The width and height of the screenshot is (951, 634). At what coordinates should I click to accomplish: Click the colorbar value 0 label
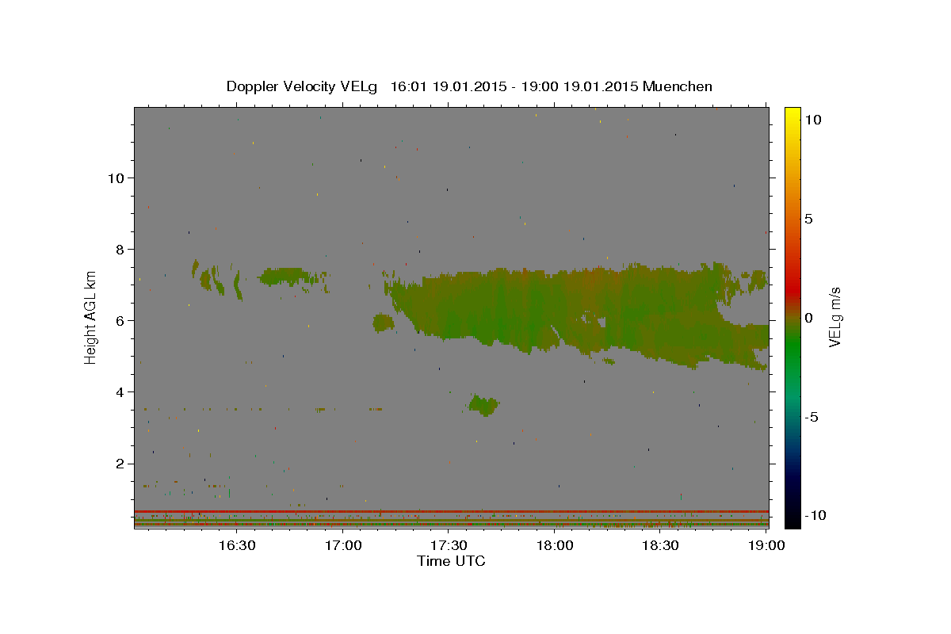(x=809, y=318)
